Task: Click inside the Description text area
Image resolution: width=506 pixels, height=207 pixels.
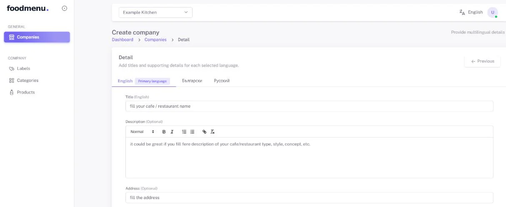Action: (309, 158)
